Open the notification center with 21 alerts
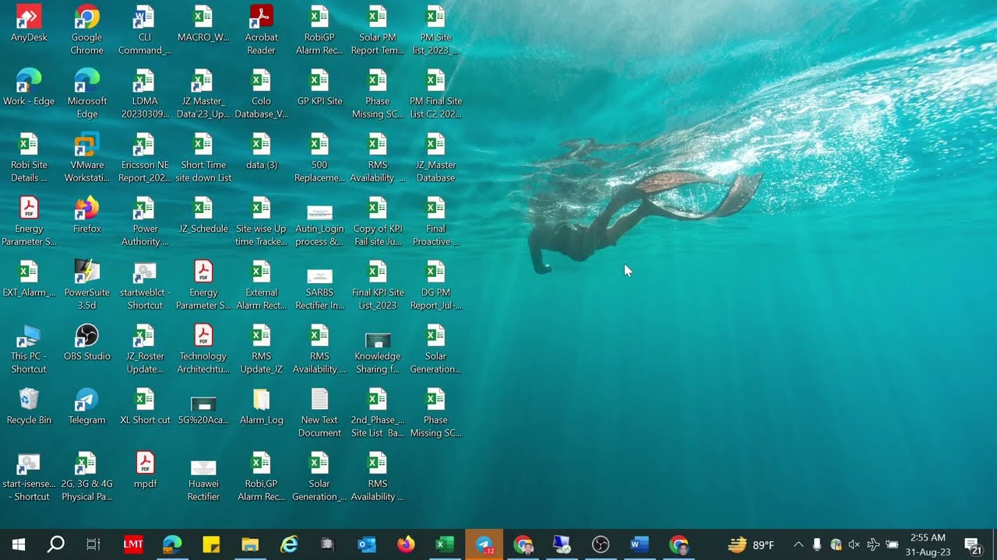Viewport: 997px width, 560px height. (972, 545)
